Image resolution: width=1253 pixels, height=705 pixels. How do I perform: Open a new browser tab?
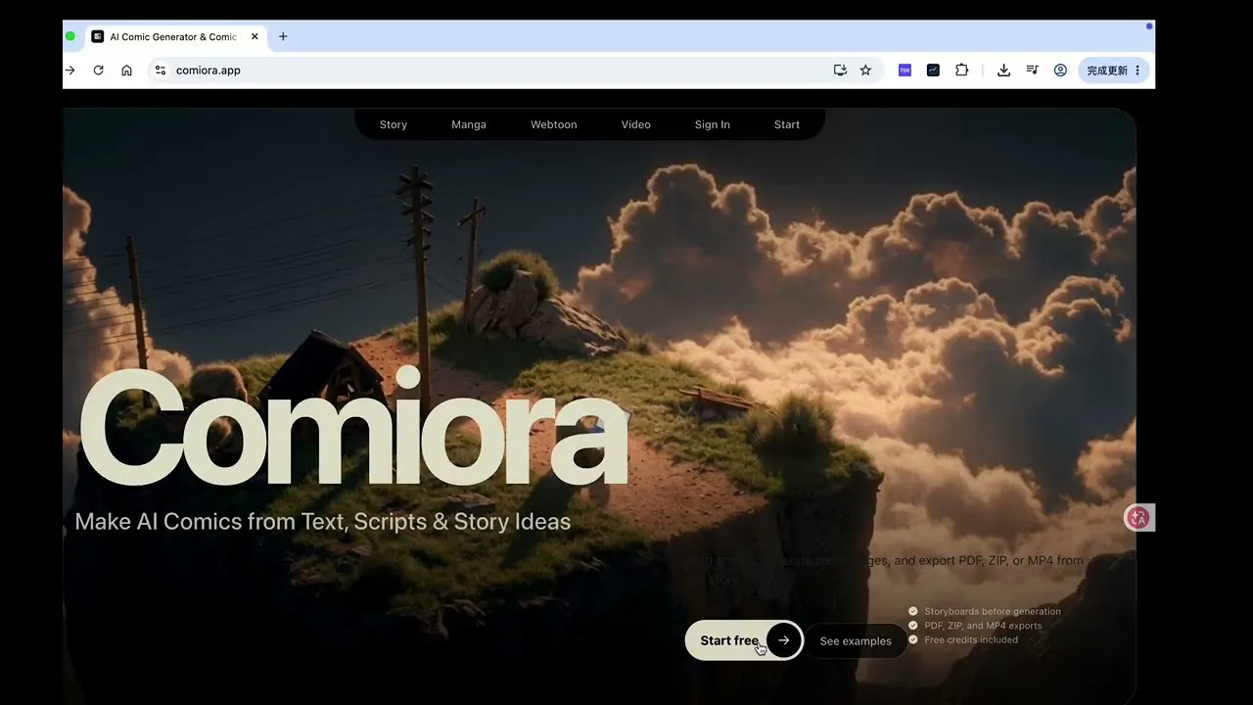pyautogui.click(x=283, y=36)
